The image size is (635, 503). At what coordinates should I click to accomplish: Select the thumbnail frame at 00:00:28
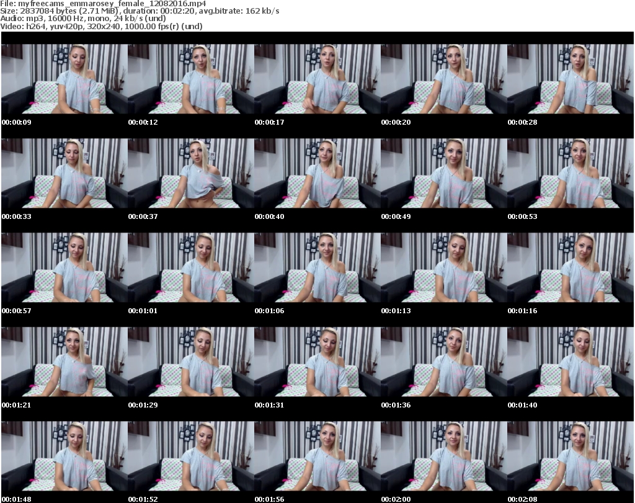coord(571,79)
